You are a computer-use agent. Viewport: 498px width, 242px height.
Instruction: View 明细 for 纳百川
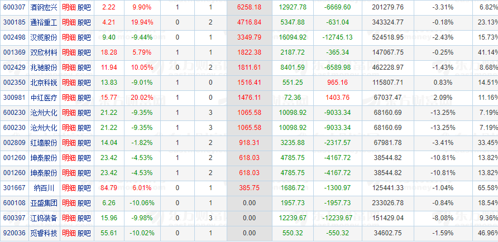(x=69, y=188)
